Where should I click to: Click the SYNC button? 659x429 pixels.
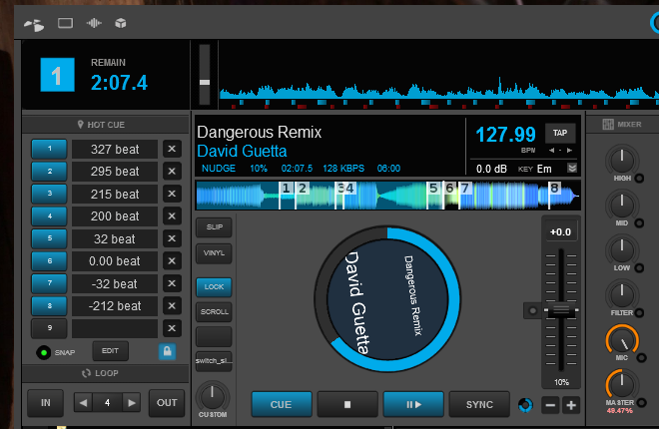[x=479, y=405]
